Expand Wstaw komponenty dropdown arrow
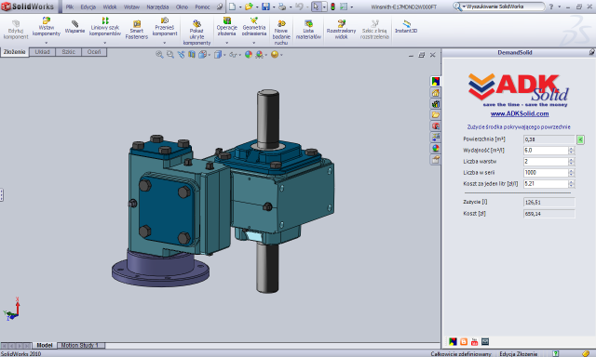596x357 pixels. [x=47, y=43]
